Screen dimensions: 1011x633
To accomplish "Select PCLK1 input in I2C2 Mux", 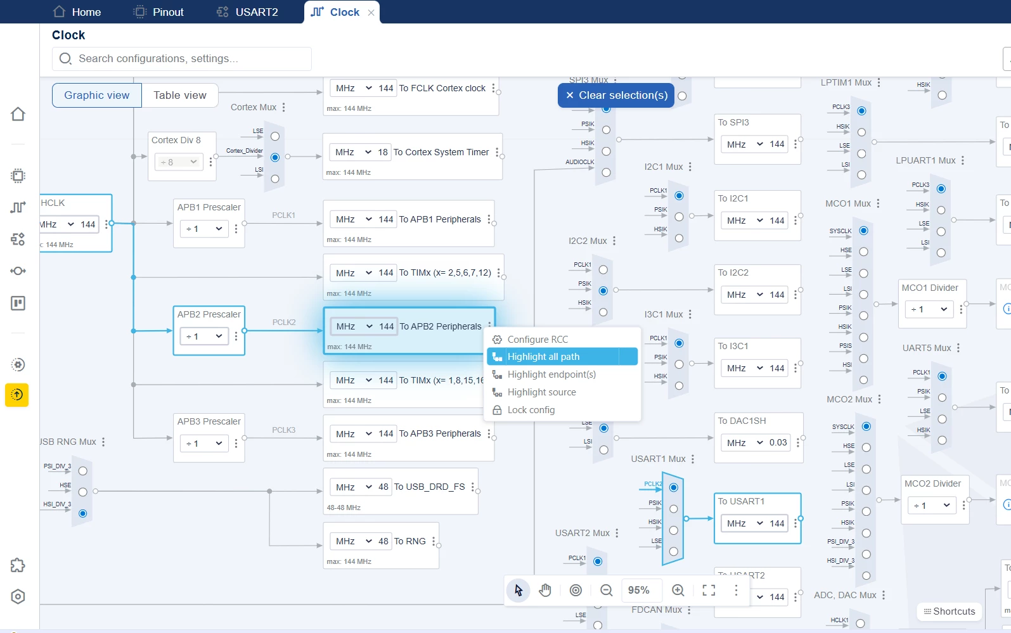I will pyautogui.click(x=603, y=269).
